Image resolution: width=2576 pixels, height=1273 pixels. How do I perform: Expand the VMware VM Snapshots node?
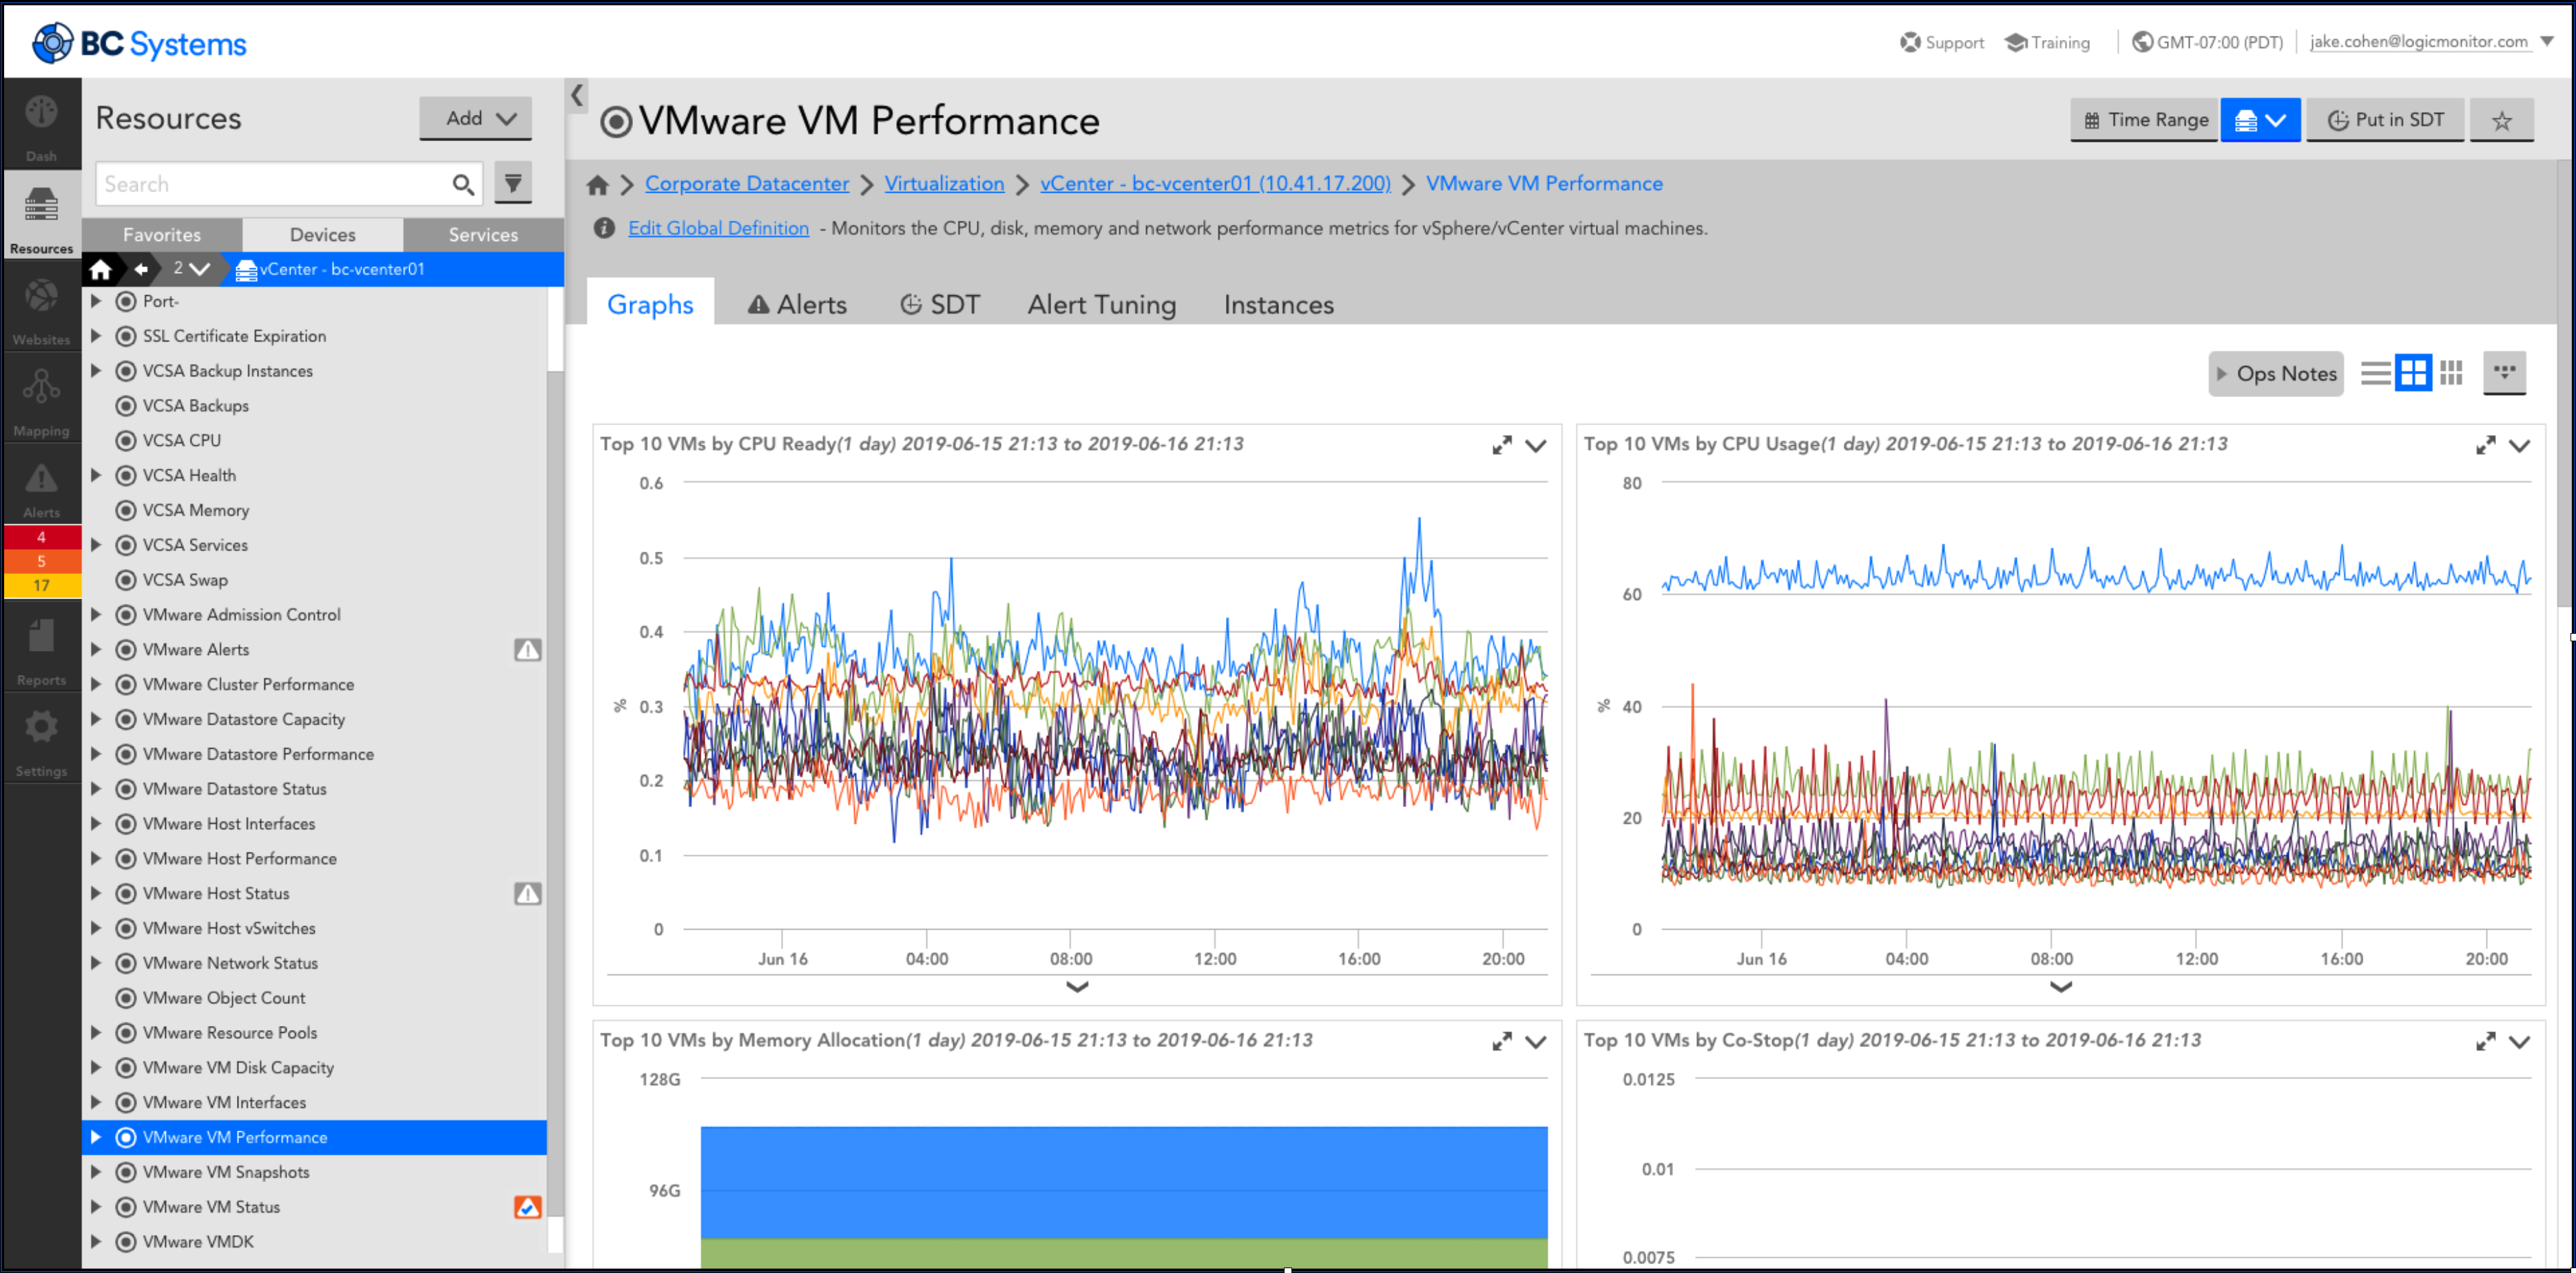(96, 1172)
